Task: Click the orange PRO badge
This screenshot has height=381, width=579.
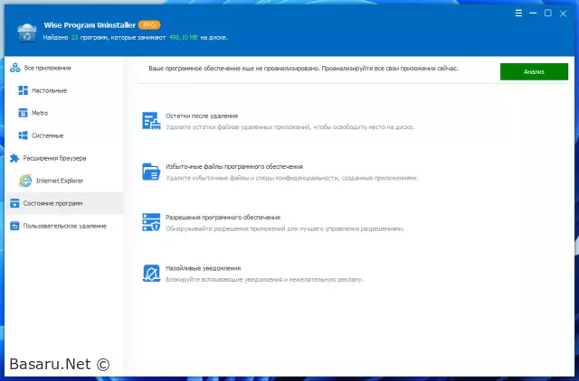Action: [149, 24]
